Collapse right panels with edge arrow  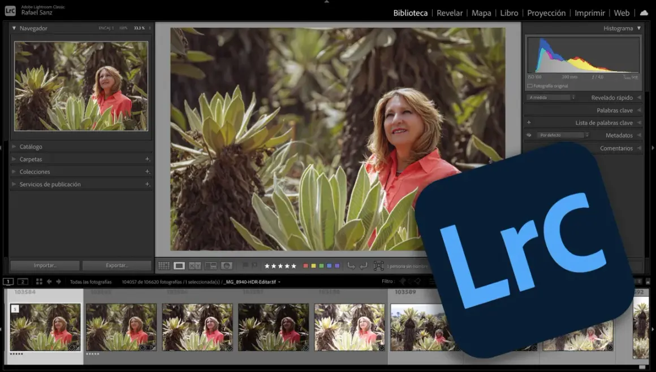653,148
